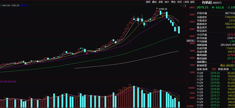Click the MA250 indicator label
The width and height of the screenshot is (235, 108).
tap(24, 6)
